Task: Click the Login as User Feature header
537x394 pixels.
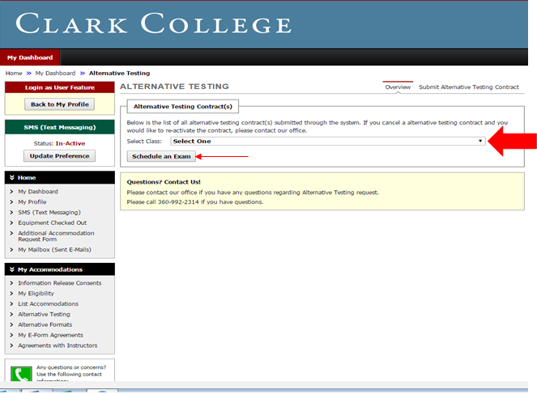Action: (60, 87)
